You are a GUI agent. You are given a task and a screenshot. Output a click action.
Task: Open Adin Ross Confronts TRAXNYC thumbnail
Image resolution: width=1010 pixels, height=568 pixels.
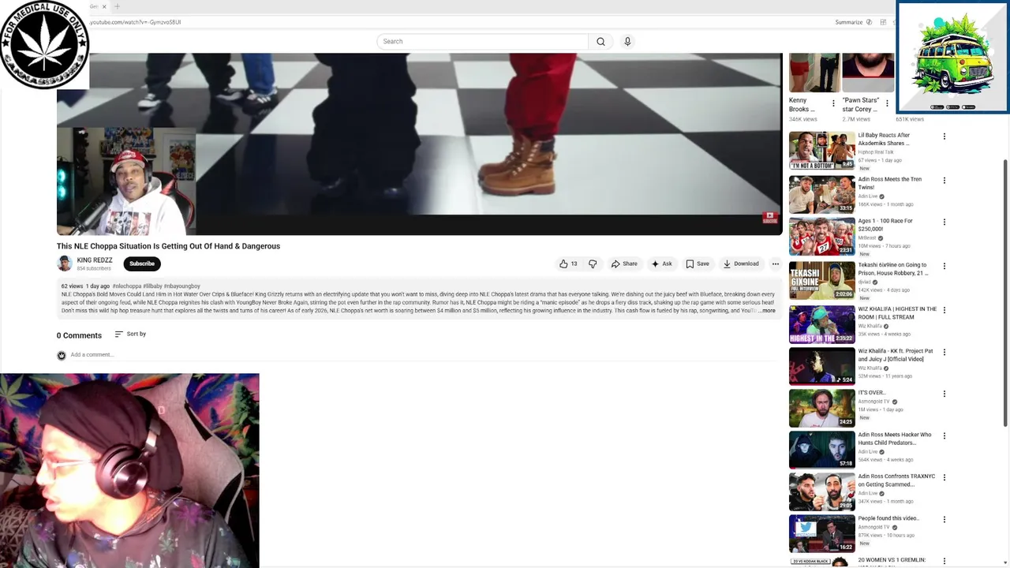tap(821, 491)
